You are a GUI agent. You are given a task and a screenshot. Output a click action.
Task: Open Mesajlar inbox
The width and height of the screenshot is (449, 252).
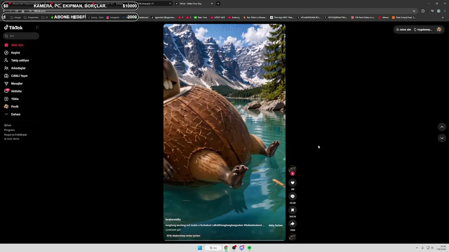(14, 84)
